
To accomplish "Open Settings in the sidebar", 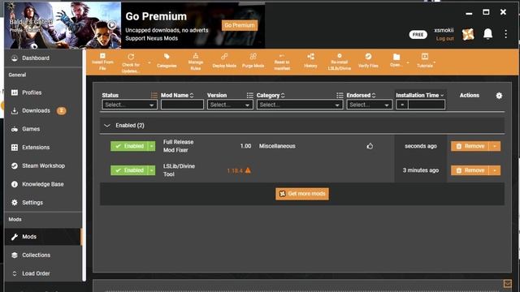I will (x=43, y=203).
